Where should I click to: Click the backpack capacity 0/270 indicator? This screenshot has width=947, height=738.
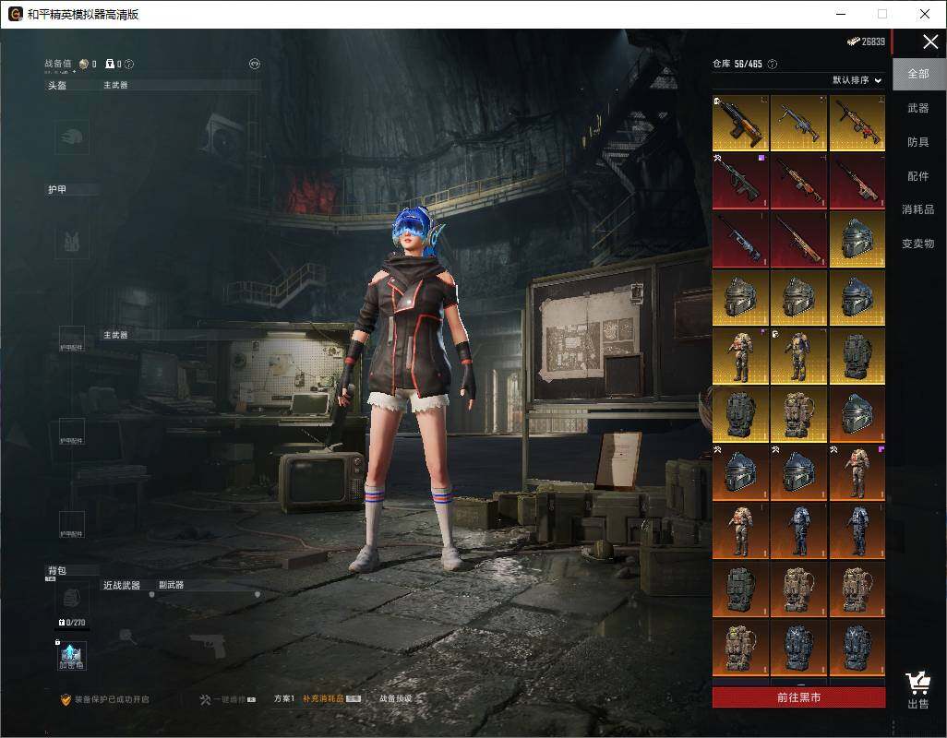click(x=72, y=622)
